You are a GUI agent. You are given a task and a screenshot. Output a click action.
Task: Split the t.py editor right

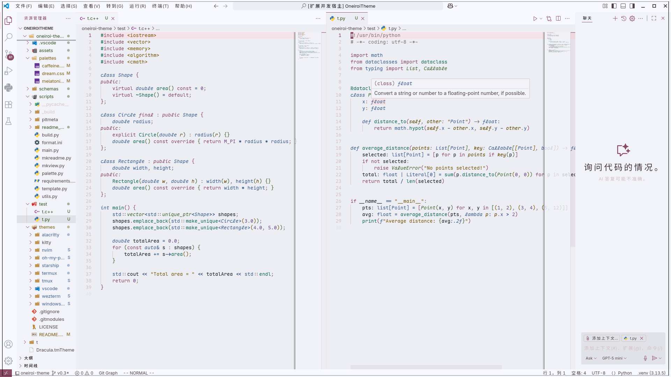tap(558, 19)
